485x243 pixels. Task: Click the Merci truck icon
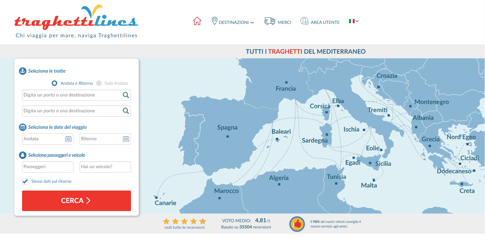pos(269,21)
